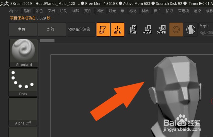
Task: Open the 灯箱 LightBox button
Action: pos(52,30)
